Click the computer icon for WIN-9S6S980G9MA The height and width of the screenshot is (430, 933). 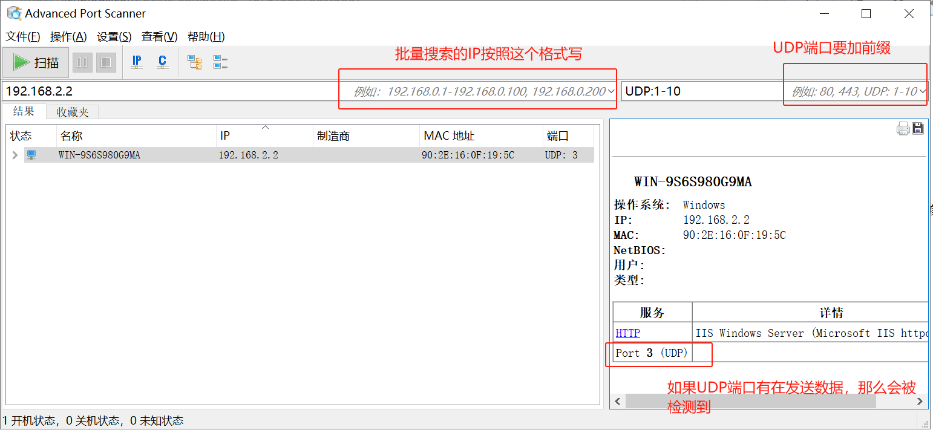pos(31,155)
